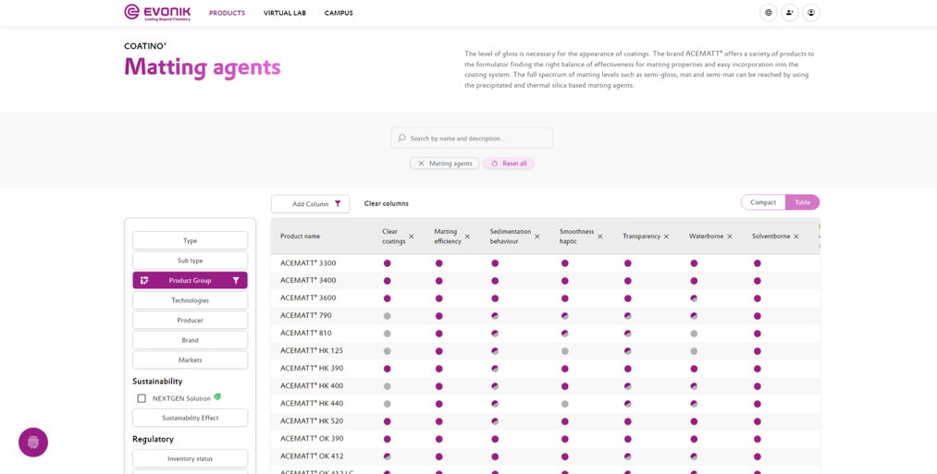This screenshot has height=474, width=937.
Task: Click Matting efficiency dot for ACEMATT 3600
Action: point(439,298)
